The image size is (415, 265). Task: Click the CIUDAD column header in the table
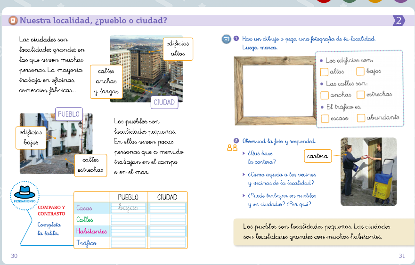[167, 197]
